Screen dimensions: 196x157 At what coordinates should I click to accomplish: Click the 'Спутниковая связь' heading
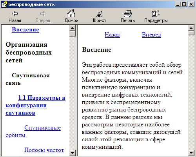[x=27, y=79]
